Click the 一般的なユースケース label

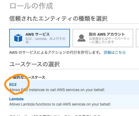pyautogui.click(x=27, y=77)
